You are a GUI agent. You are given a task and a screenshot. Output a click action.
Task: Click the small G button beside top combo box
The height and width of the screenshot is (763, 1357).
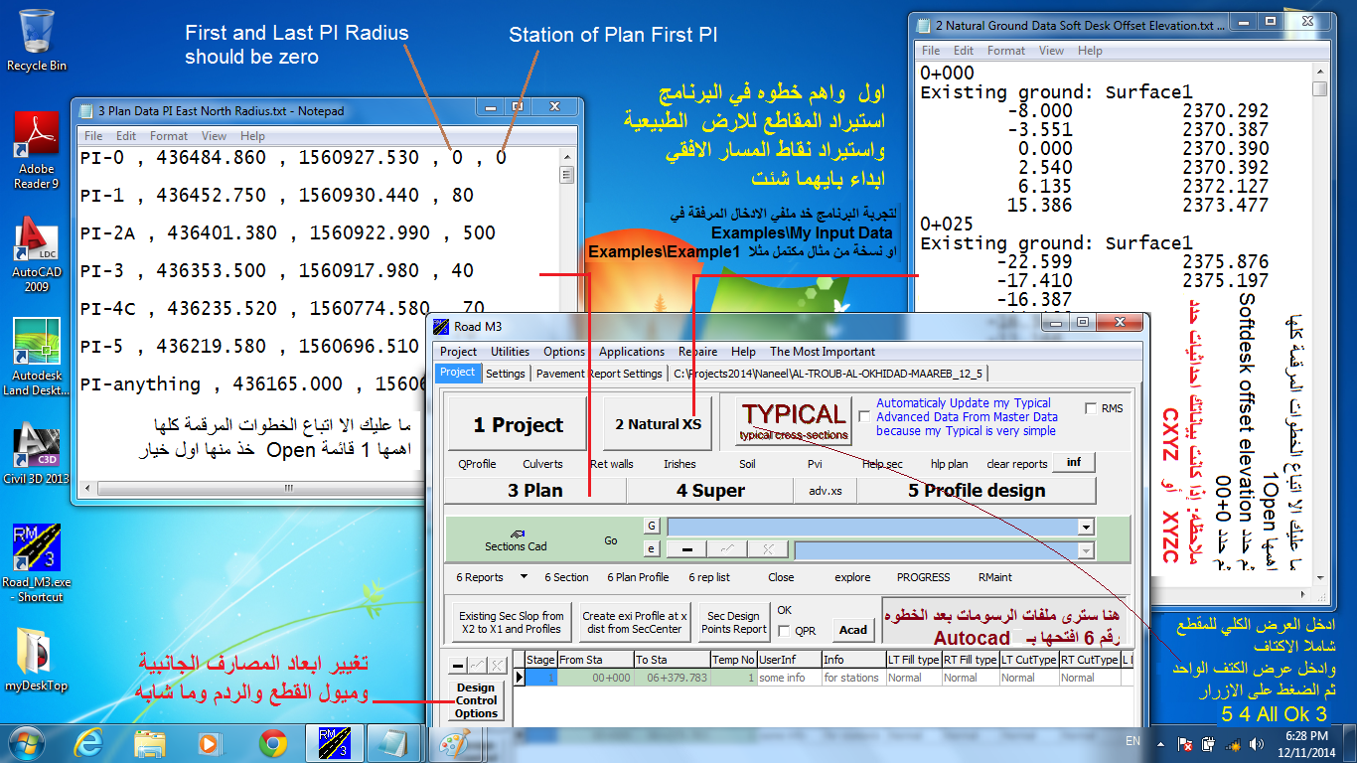point(652,527)
